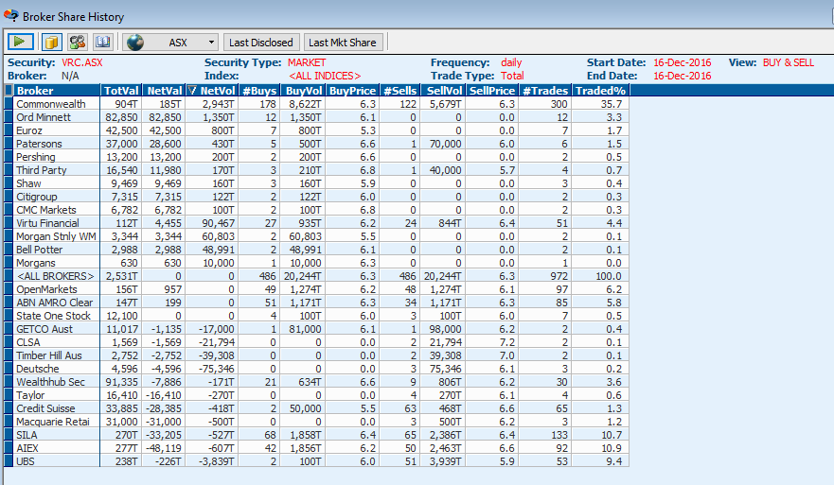The width and height of the screenshot is (834, 485).
Task: Click the Last Disclosed button
Action: pyautogui.click(x=260, y=42)
